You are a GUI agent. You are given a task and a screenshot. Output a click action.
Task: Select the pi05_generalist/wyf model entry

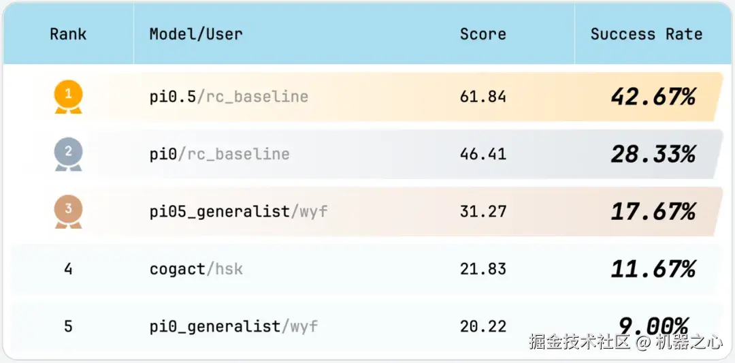(238, 211)
